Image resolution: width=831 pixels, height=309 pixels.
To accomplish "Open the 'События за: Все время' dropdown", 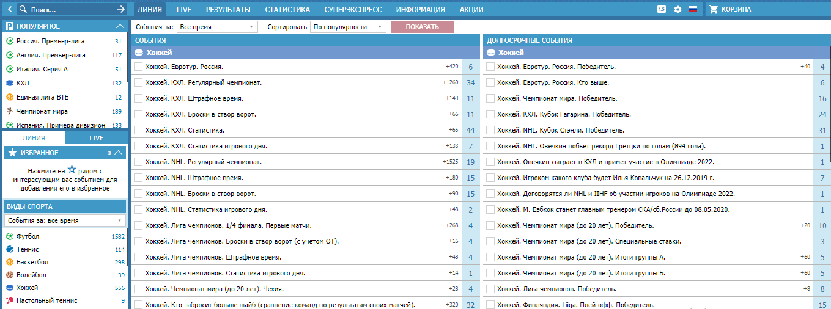I will (x=218, y=27).
